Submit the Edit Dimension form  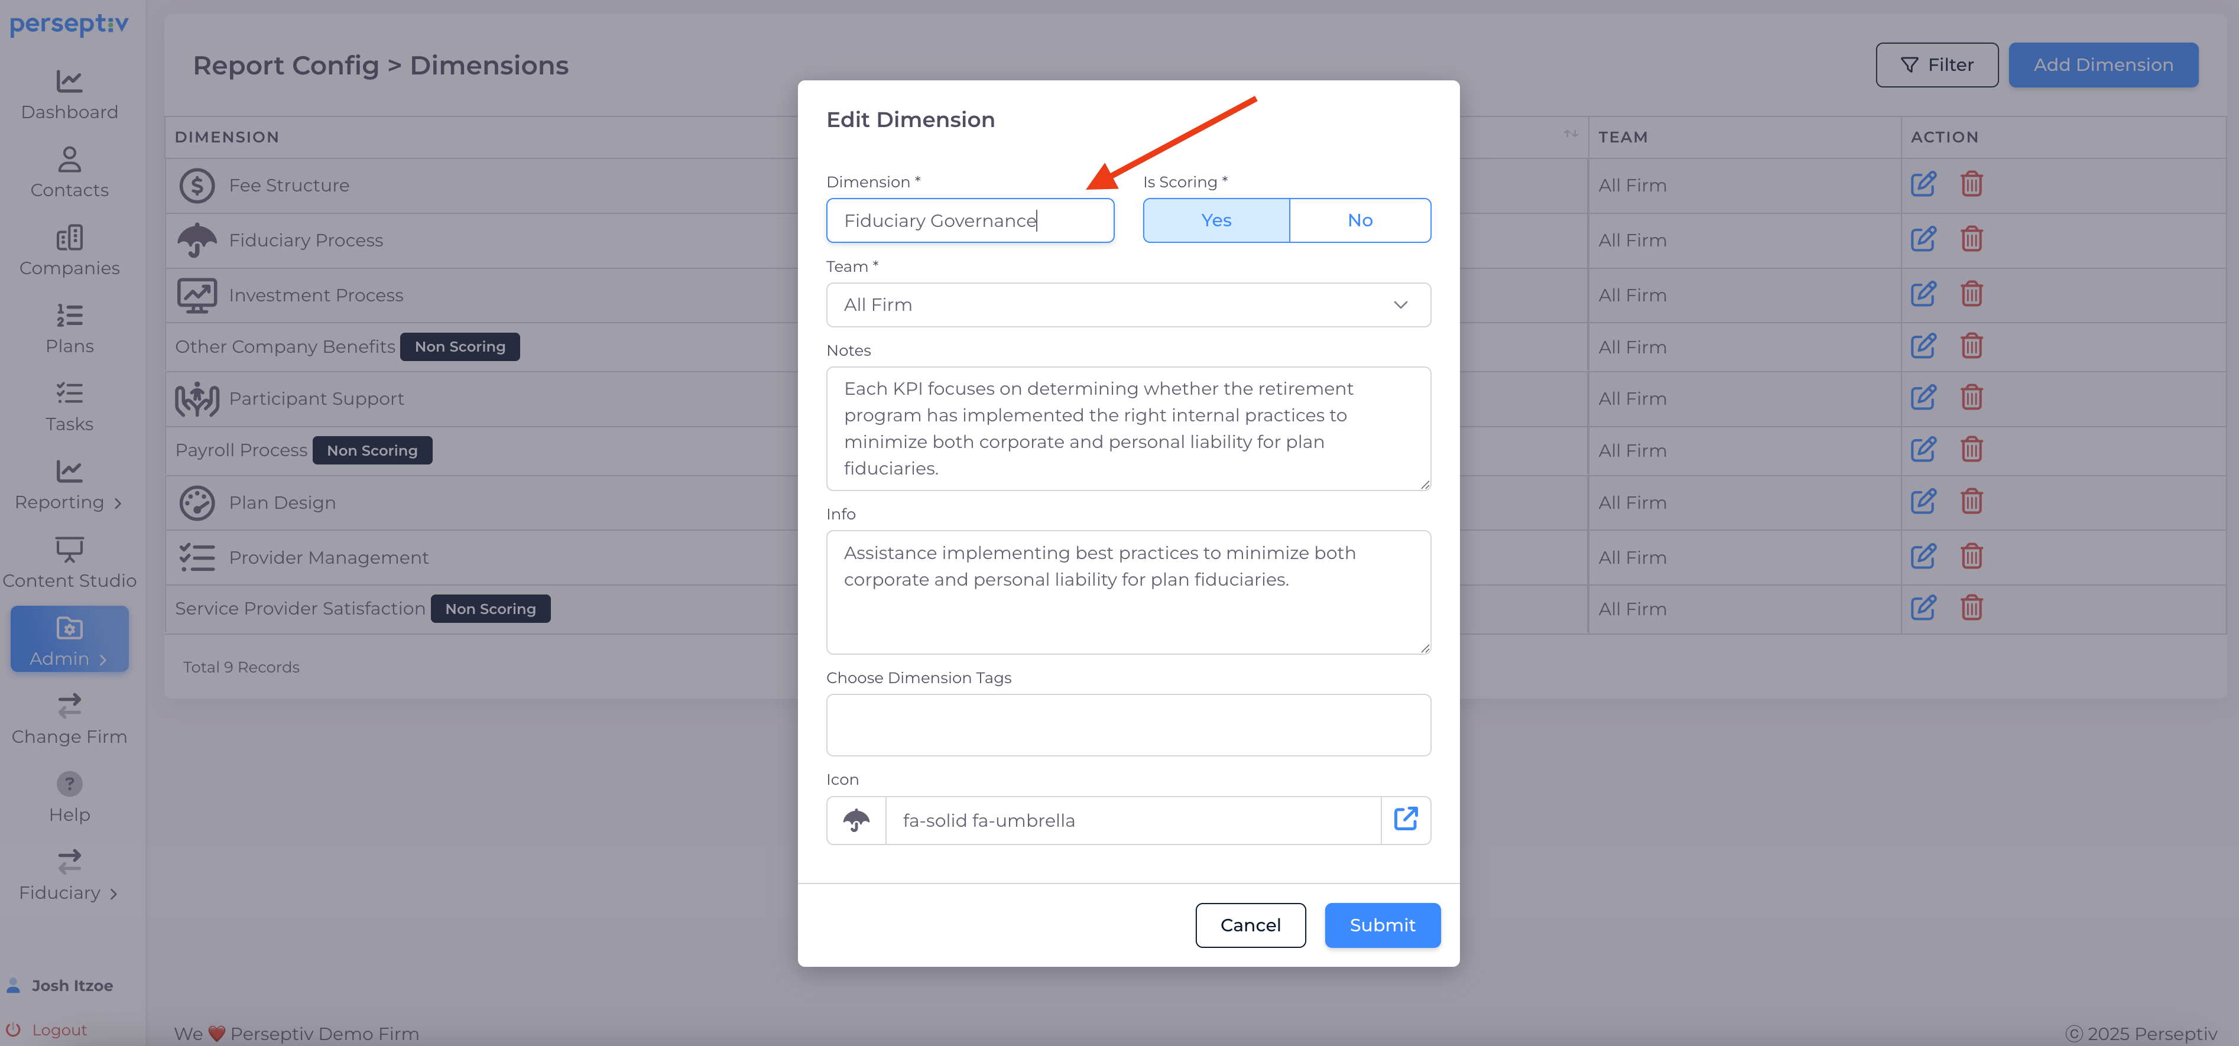(1381, 925)
